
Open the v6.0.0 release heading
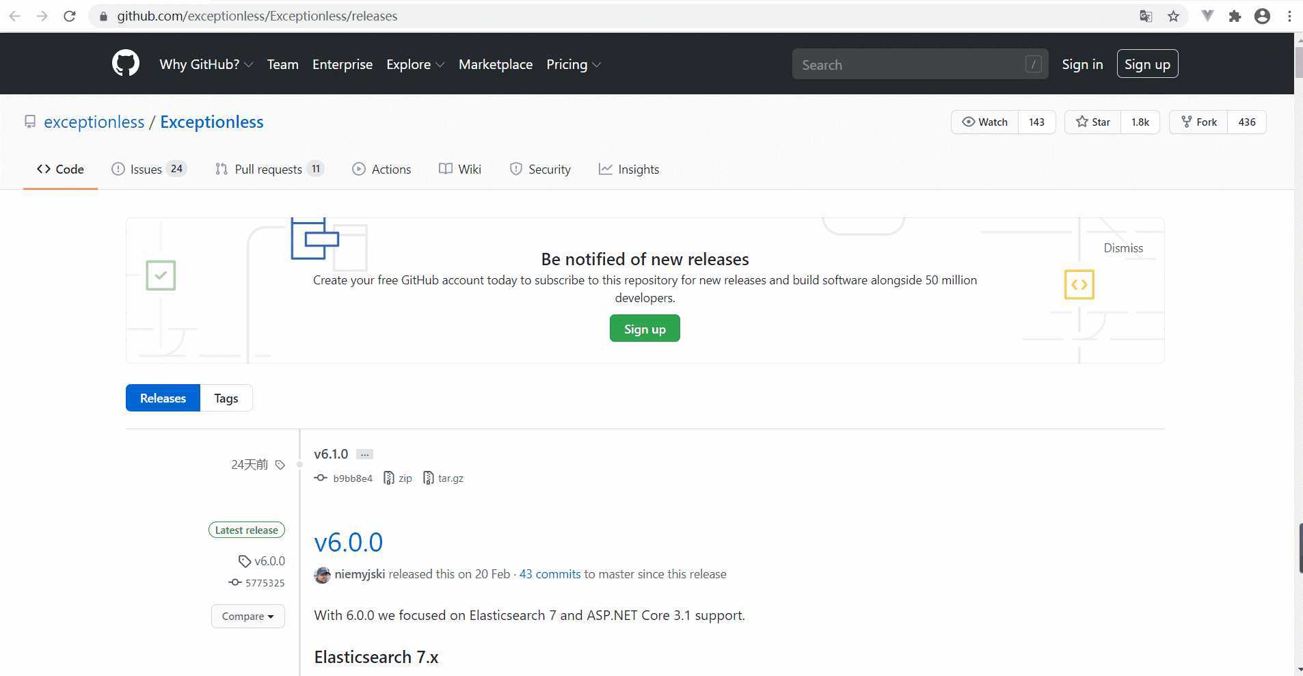tap(349, 543)
